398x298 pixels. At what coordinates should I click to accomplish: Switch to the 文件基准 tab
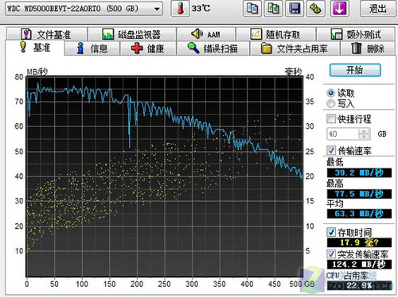coord(47,34)
